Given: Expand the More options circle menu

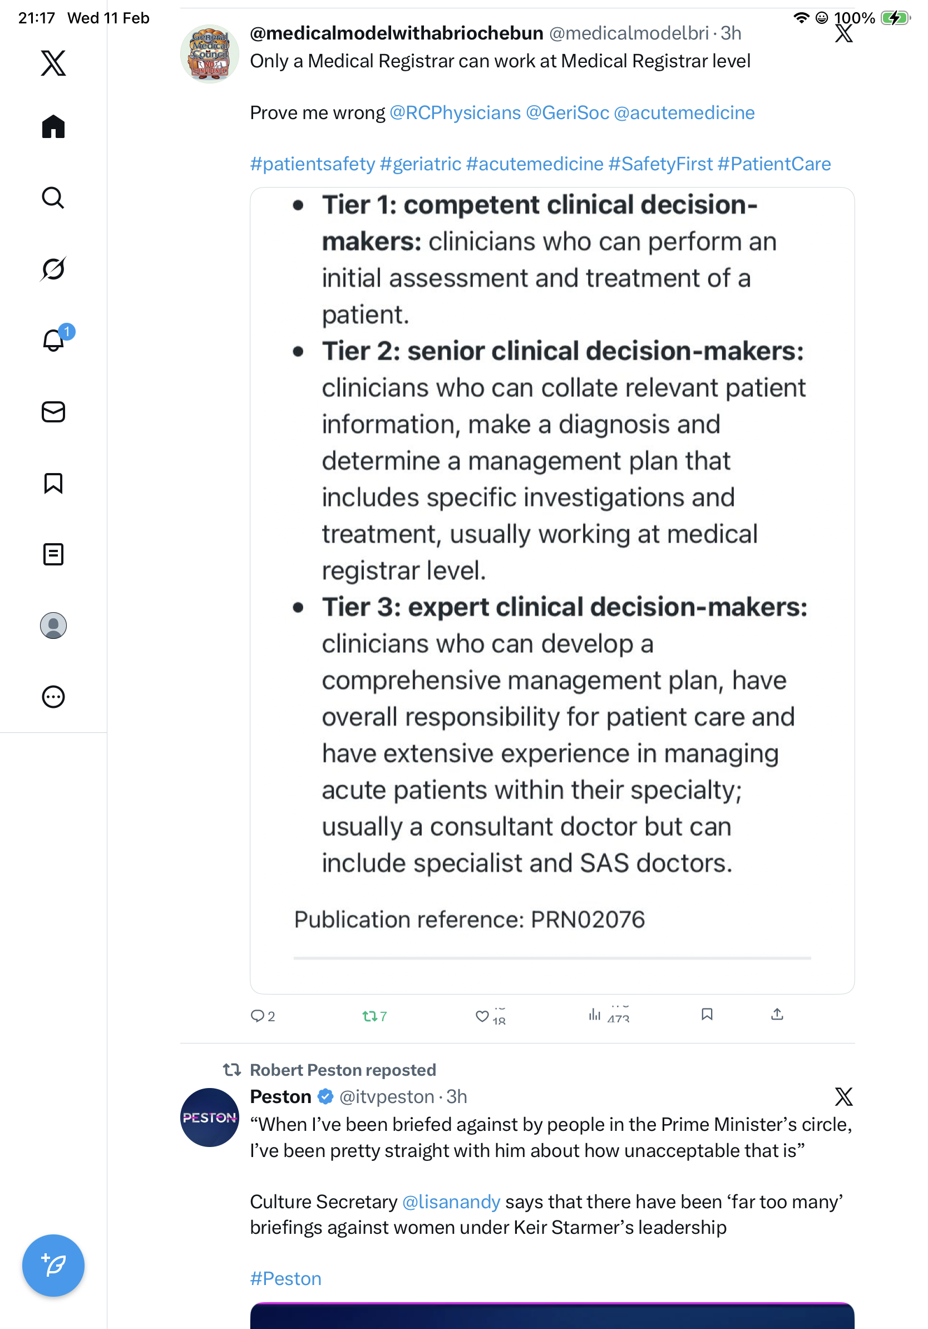Looking at the screenshot, I should [x=53, y=697].
